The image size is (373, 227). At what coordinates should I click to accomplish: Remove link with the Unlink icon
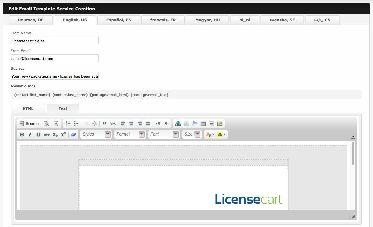click(186, 124)
